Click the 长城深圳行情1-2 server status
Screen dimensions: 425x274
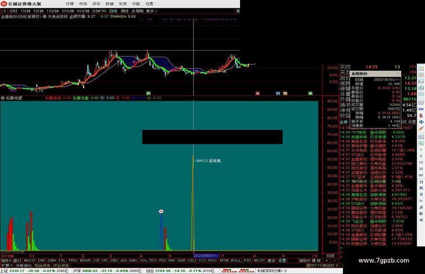coord(272,271)
